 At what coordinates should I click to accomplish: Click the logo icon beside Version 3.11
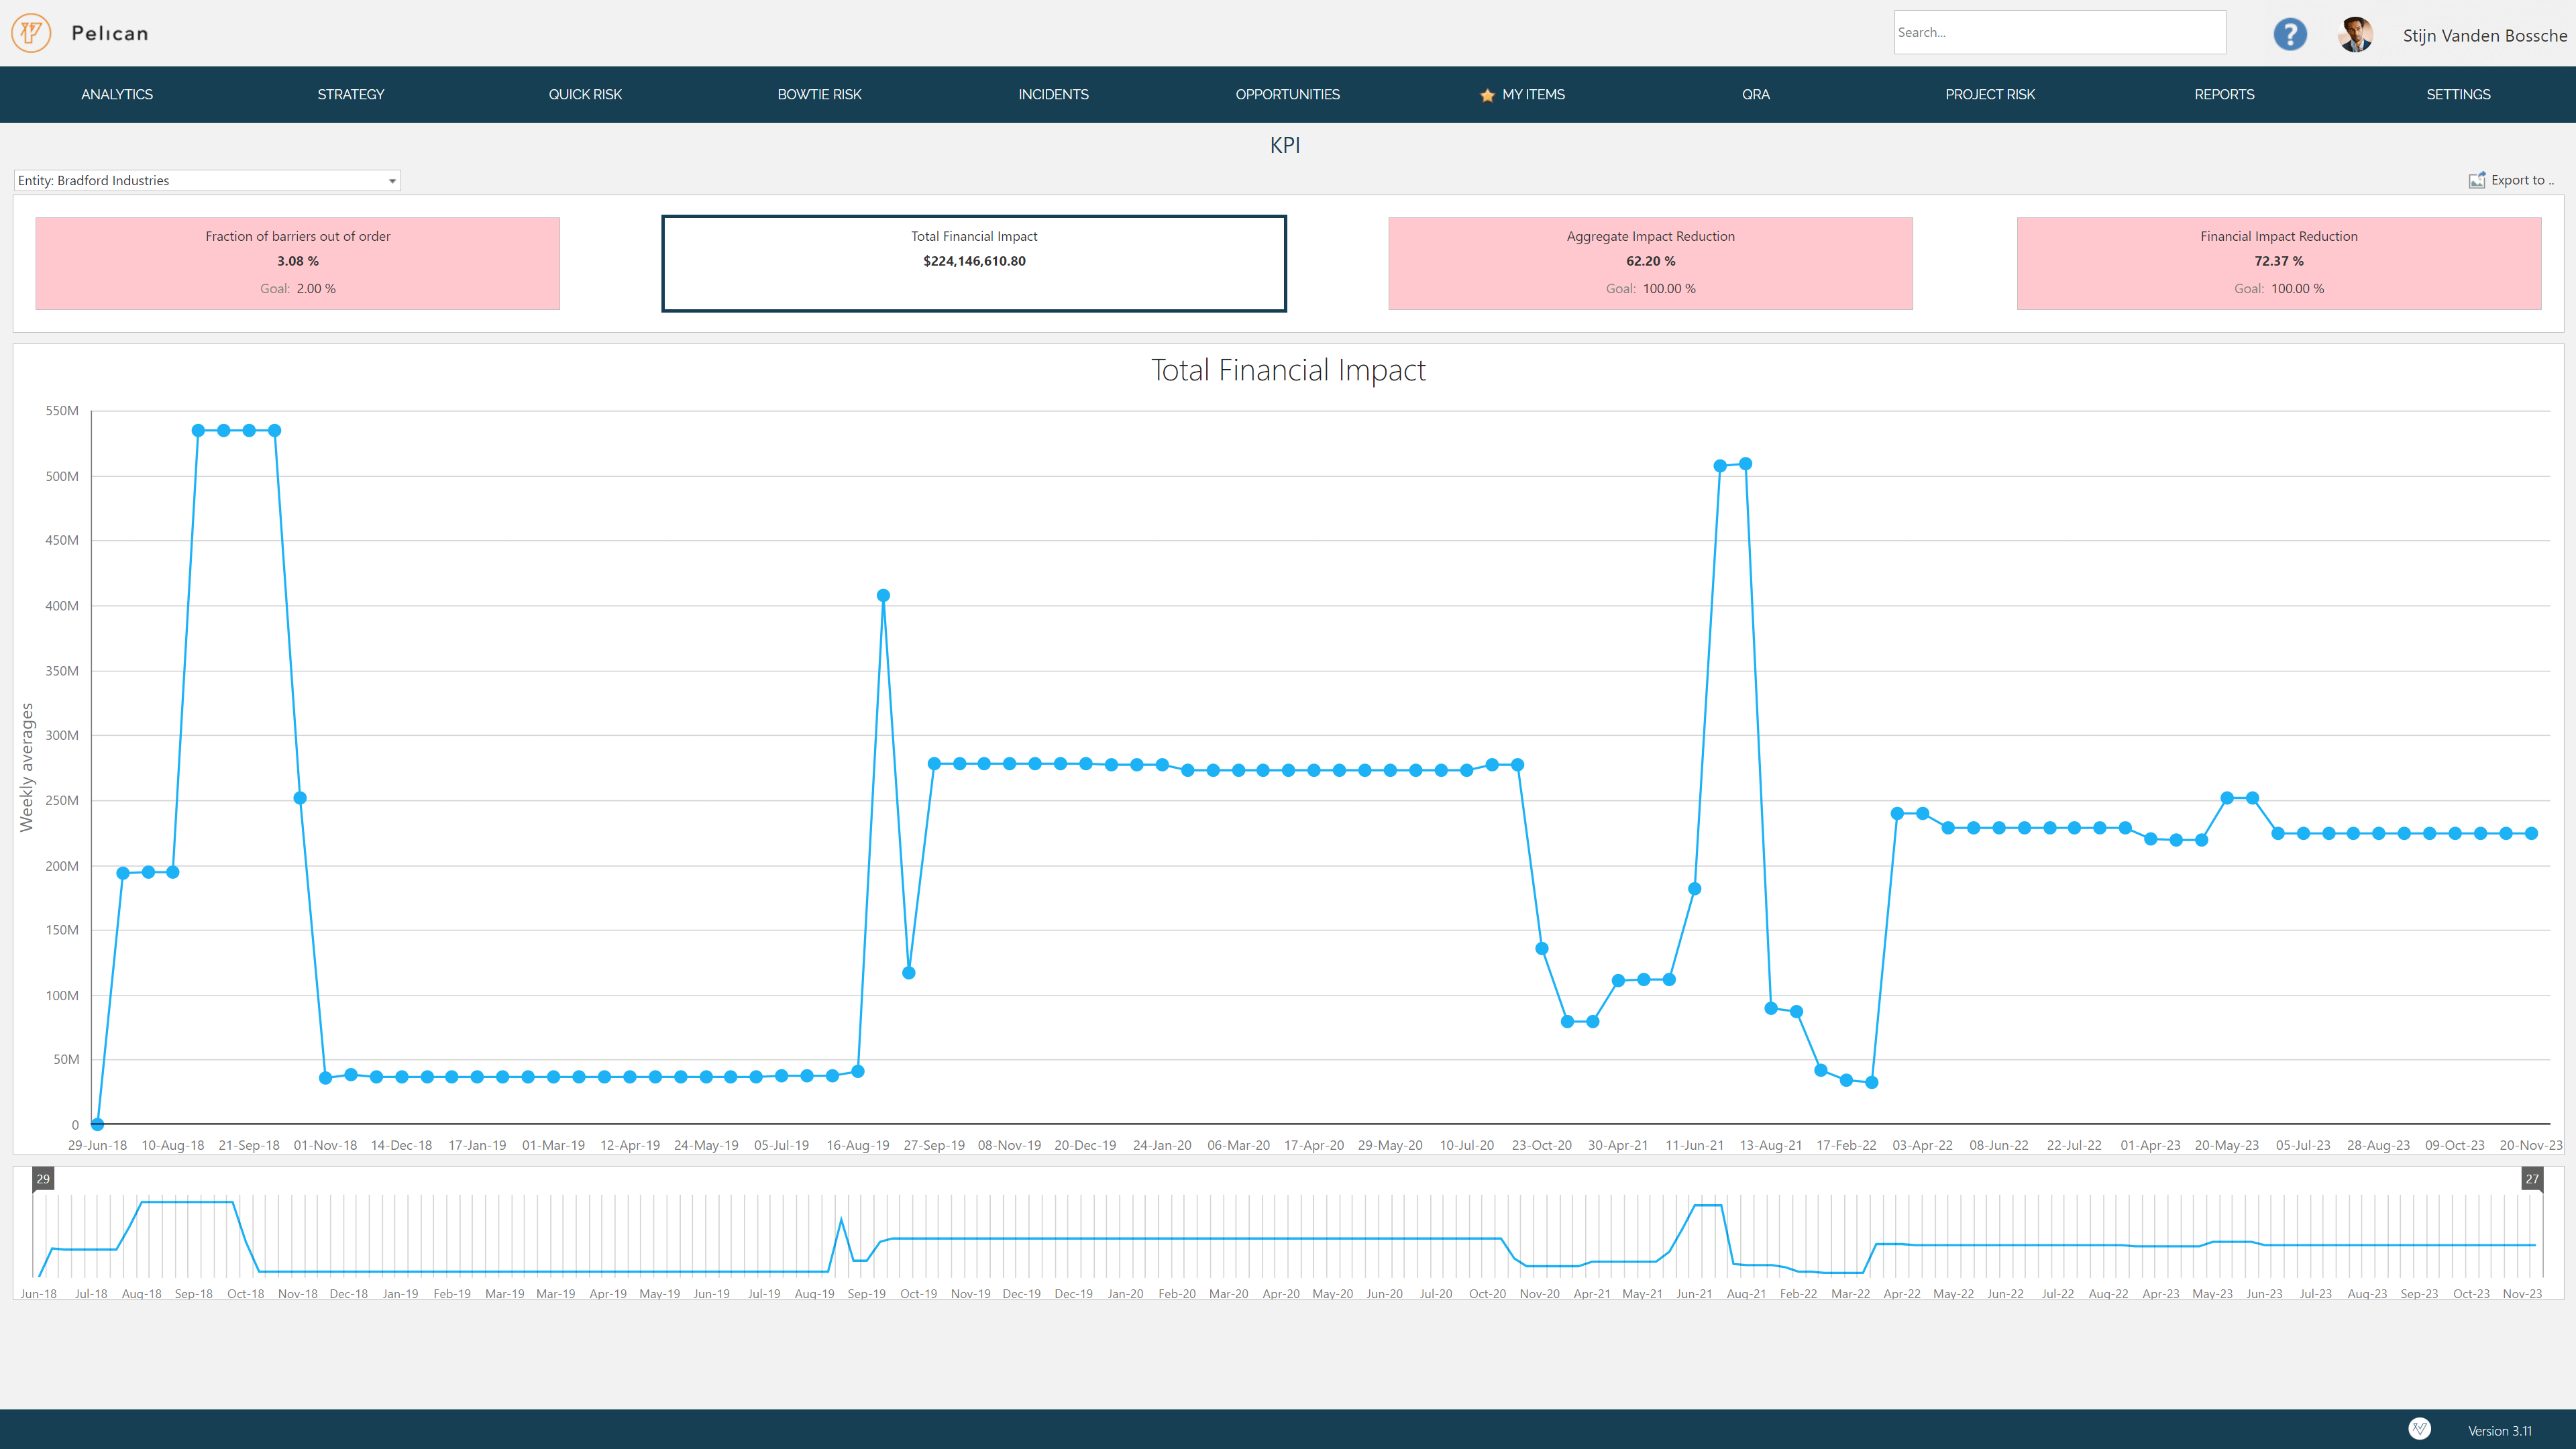pos(2419,1429)
